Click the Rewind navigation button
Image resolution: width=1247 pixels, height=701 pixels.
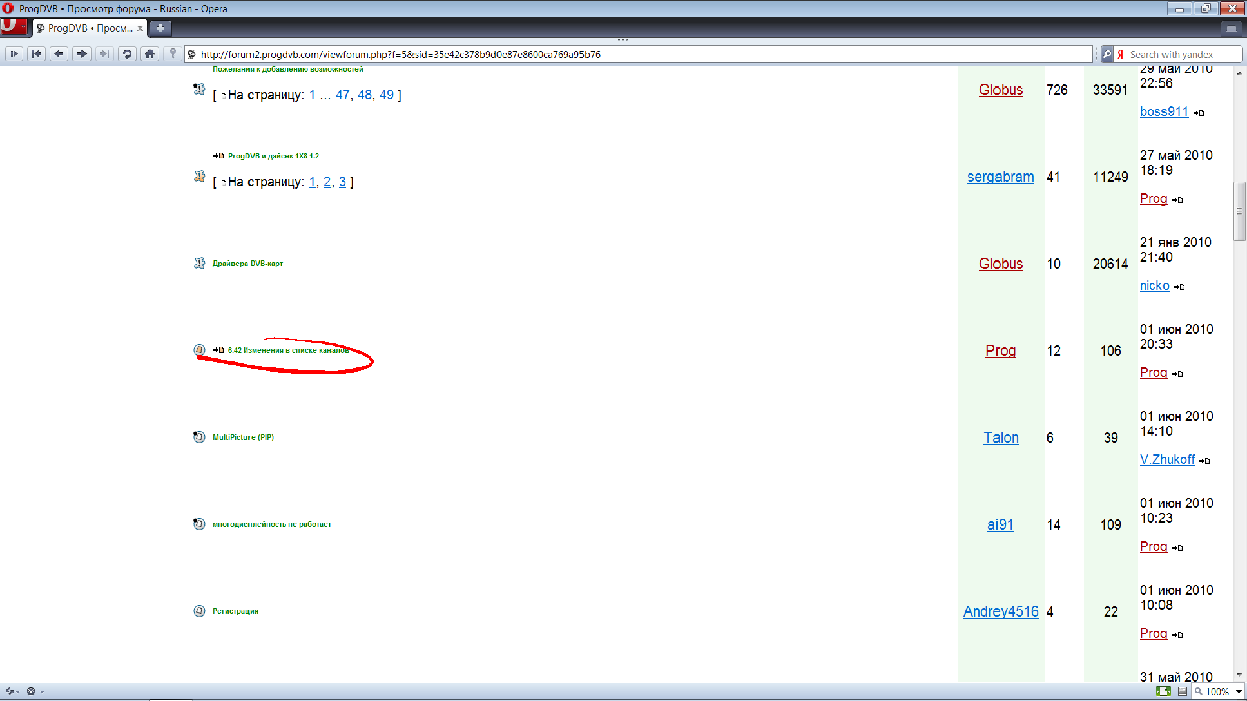point(37,54)
